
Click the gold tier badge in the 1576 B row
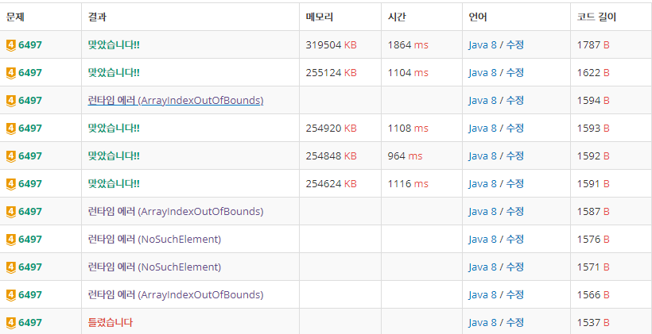pyautogui.click(x=11, y=240)
